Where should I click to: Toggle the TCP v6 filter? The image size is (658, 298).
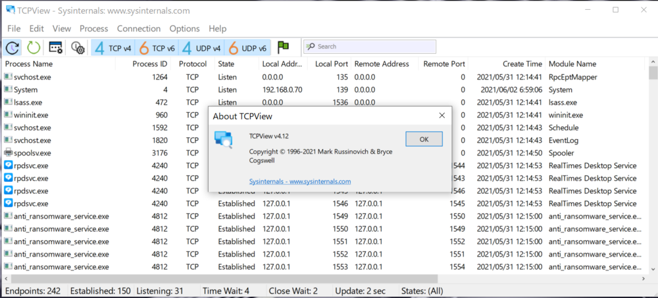(x=157, y=48)
